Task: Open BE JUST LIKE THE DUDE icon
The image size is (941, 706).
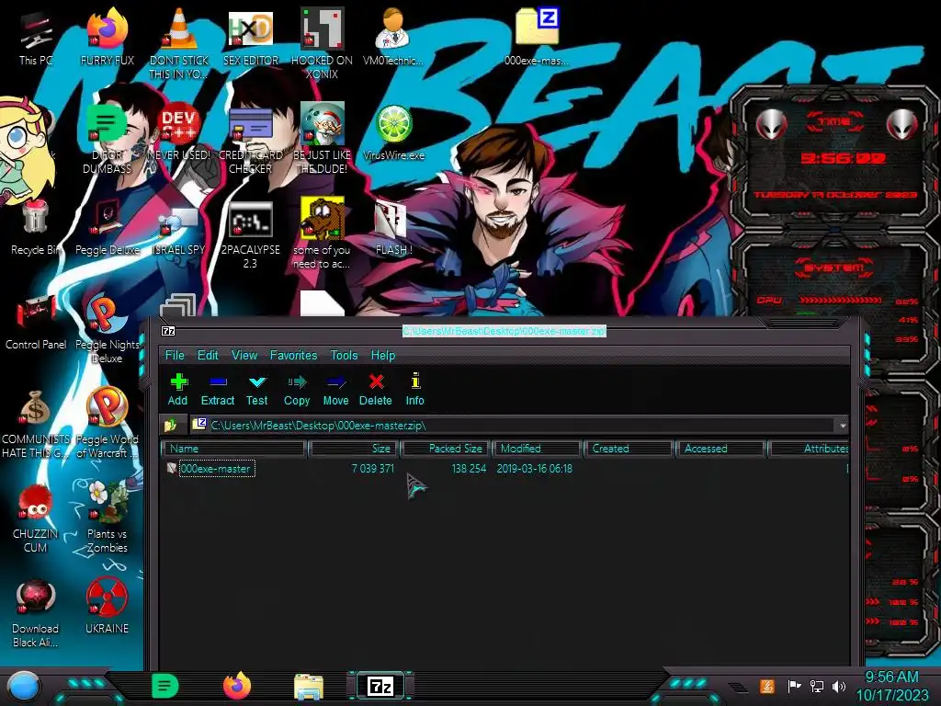Action: click(323, 140)
